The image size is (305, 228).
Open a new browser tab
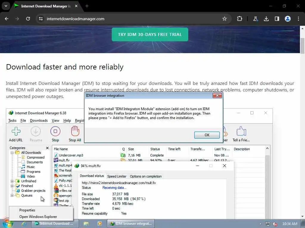[87, 6]
